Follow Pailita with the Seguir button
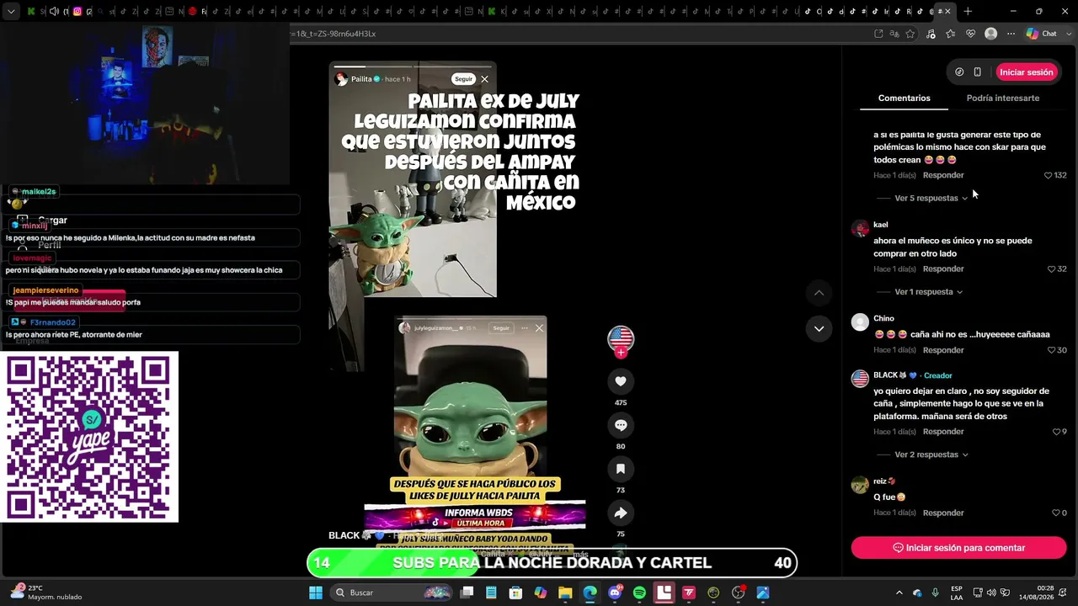The image size is (1078, 606). 463,79
